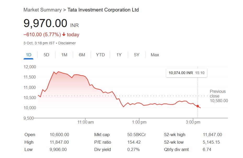Viewport: 243px width, 158px height.
Task: Click the 52-wk high value 11,847.00
Action: tap(212, 135)
